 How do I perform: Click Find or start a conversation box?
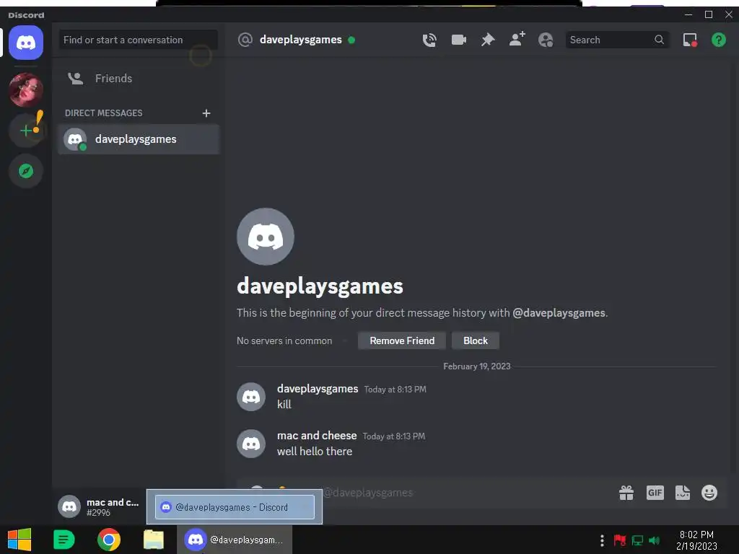138,40
